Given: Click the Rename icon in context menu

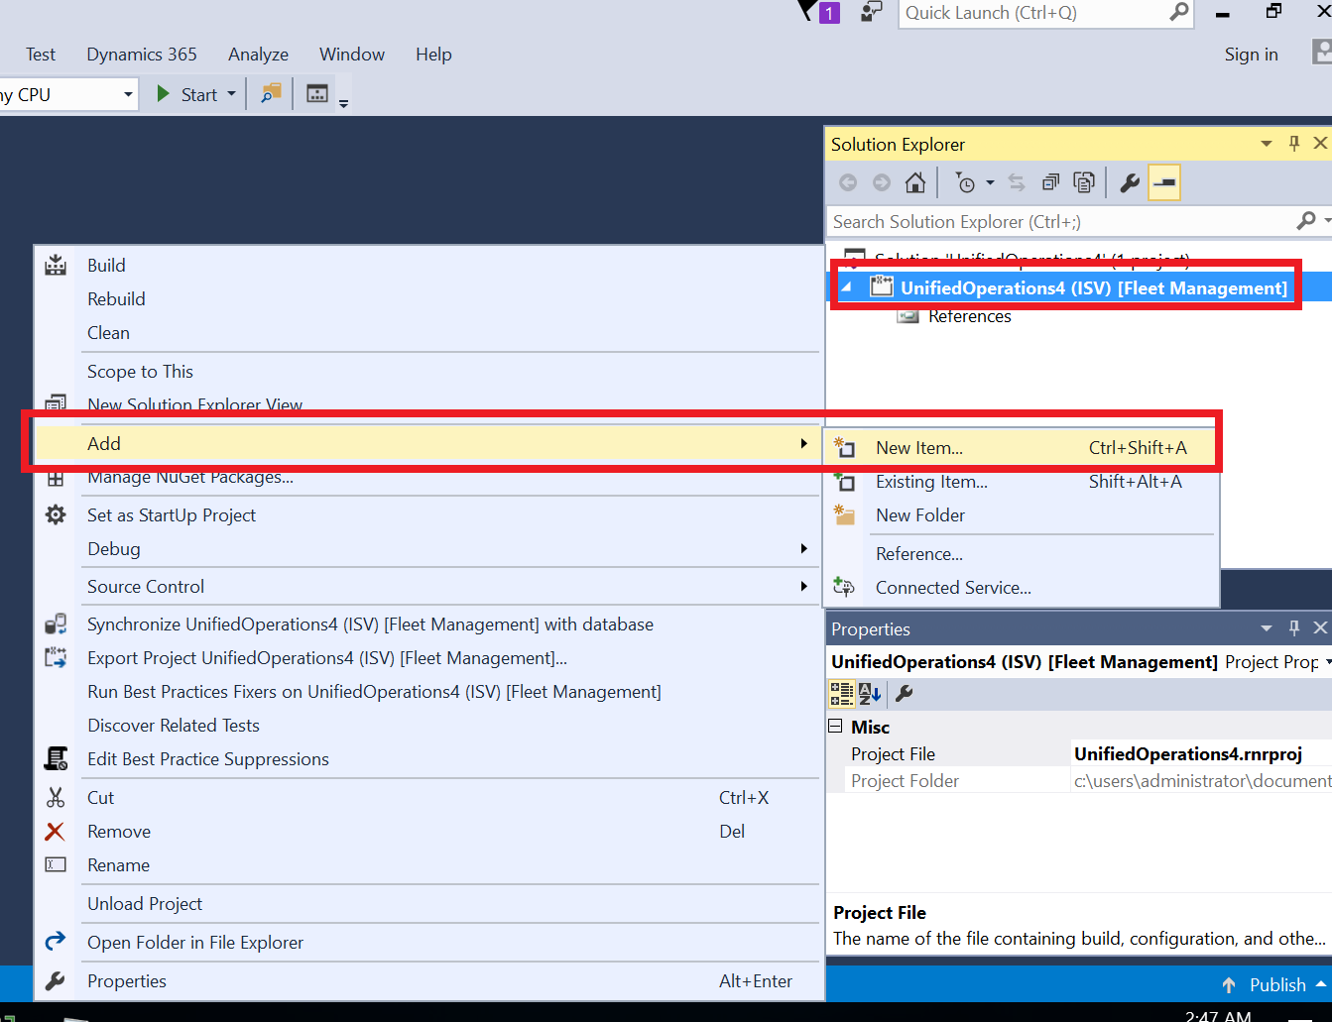Looking at the screenshot, I should coord(56,864).
